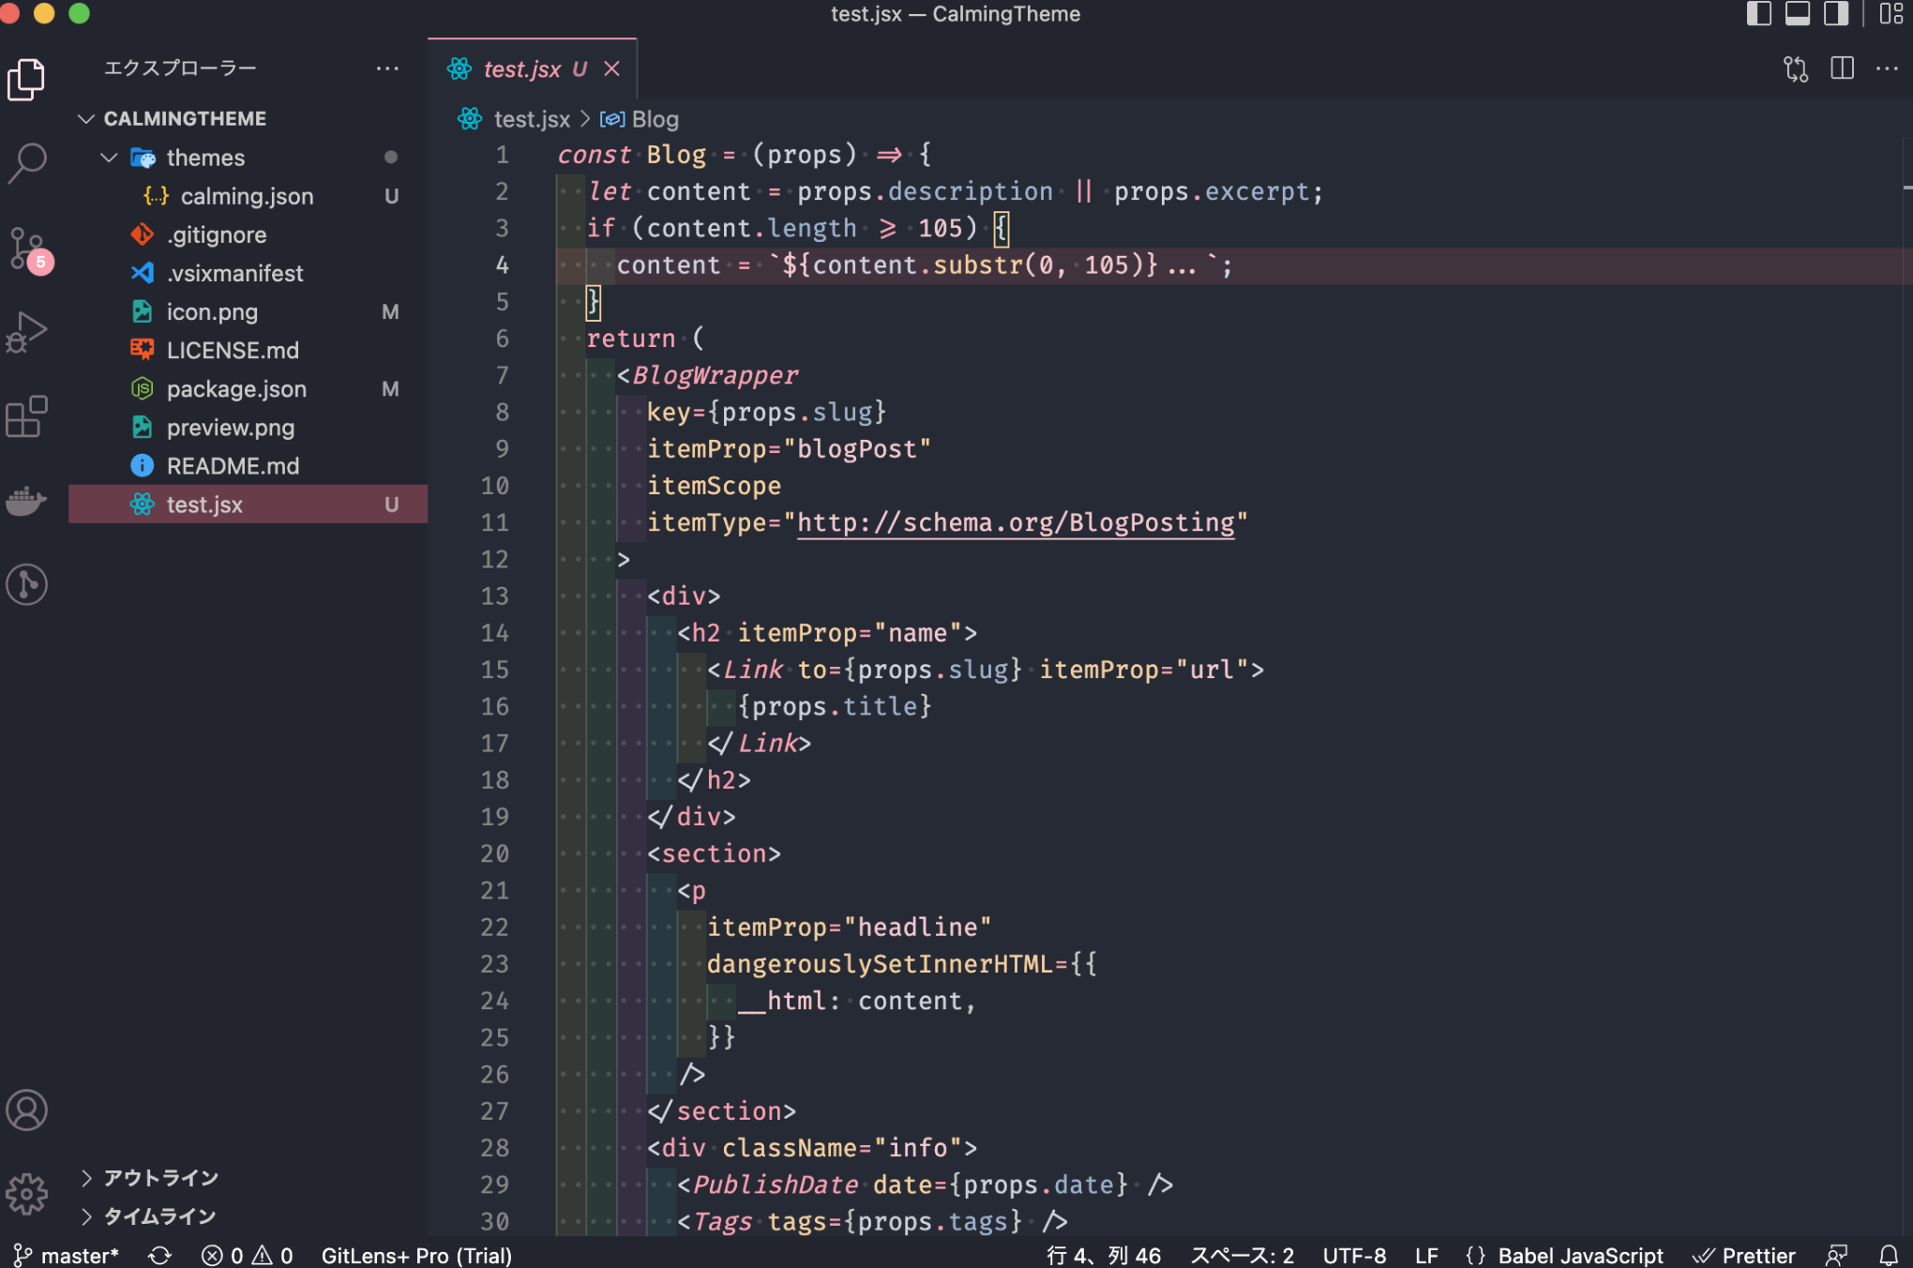The image size is (1913, 1268).
Task: Split the editor to the right
Action: (1842, 68)
